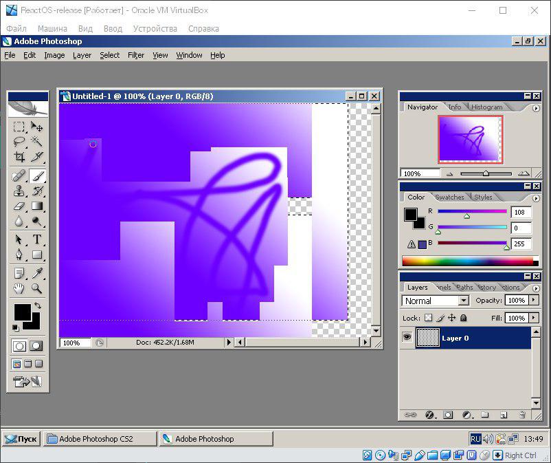Open the Add a layer style menu
The width and height of the screenshot is (551, 463).
click(429, 415)
